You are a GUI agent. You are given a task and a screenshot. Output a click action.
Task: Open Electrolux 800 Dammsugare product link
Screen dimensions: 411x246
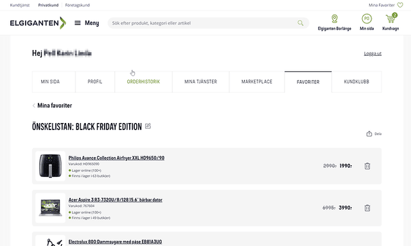115,242
